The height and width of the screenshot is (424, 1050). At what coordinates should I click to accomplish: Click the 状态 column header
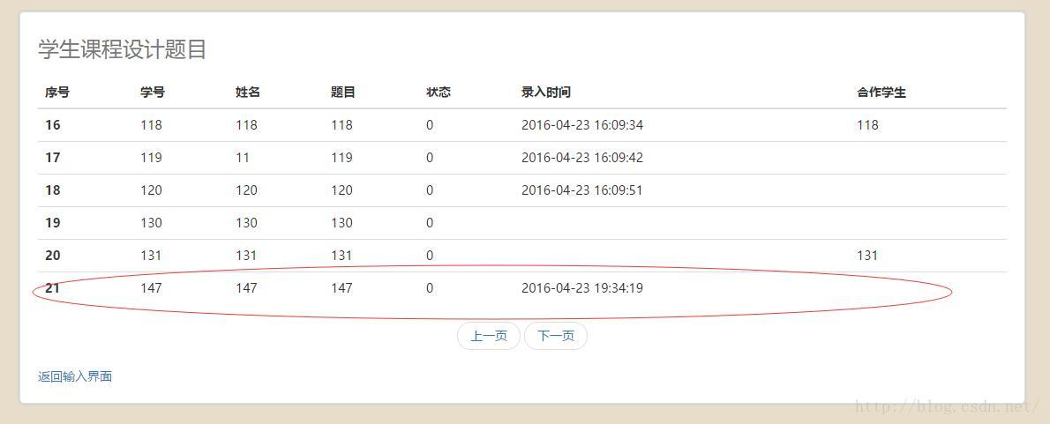click(x=439, y=93)
